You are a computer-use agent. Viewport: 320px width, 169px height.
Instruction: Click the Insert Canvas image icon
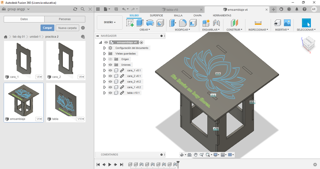(x=287, y=23)
